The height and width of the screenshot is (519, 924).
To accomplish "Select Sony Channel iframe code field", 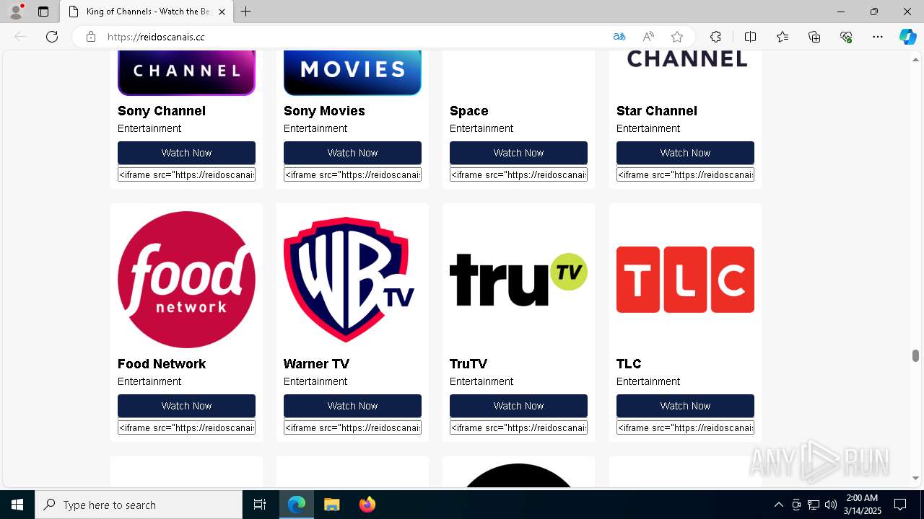I will point(186,174).
